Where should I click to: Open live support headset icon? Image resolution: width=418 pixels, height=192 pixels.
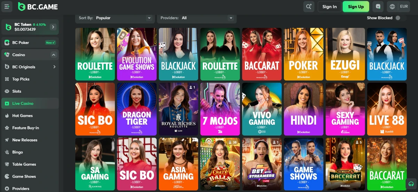411,184
